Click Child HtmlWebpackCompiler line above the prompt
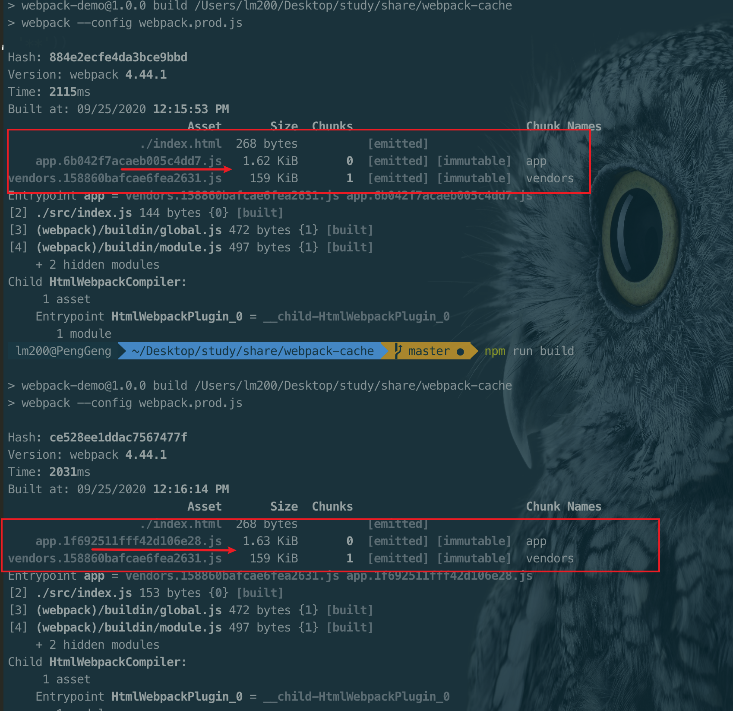This screenshot has width=733, height=711. [x=97, y=282]
